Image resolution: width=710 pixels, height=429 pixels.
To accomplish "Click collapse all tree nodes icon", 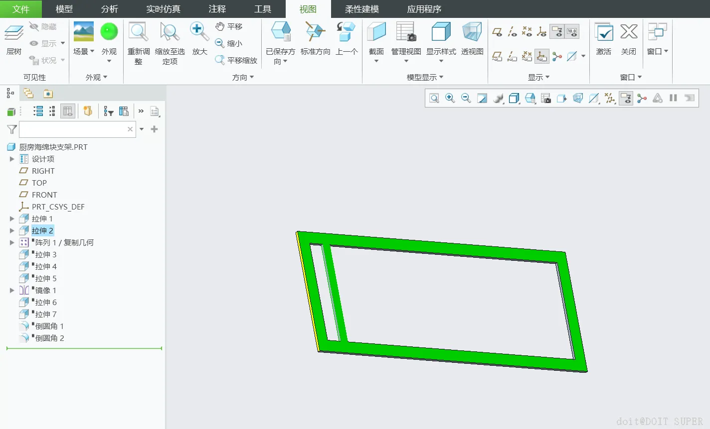I will tap(52, 111).
